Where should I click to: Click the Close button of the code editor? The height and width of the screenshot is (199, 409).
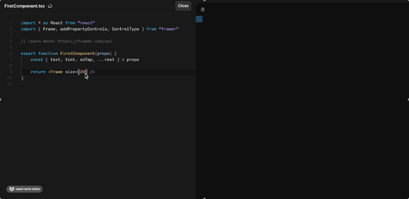(x=183, y=6)
